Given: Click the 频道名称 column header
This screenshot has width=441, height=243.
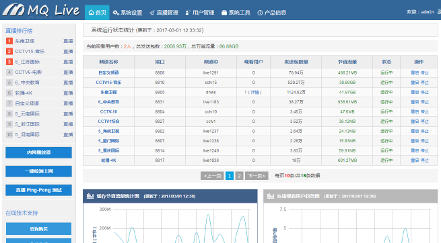Looking at the screenshot, I should [108, 62].
